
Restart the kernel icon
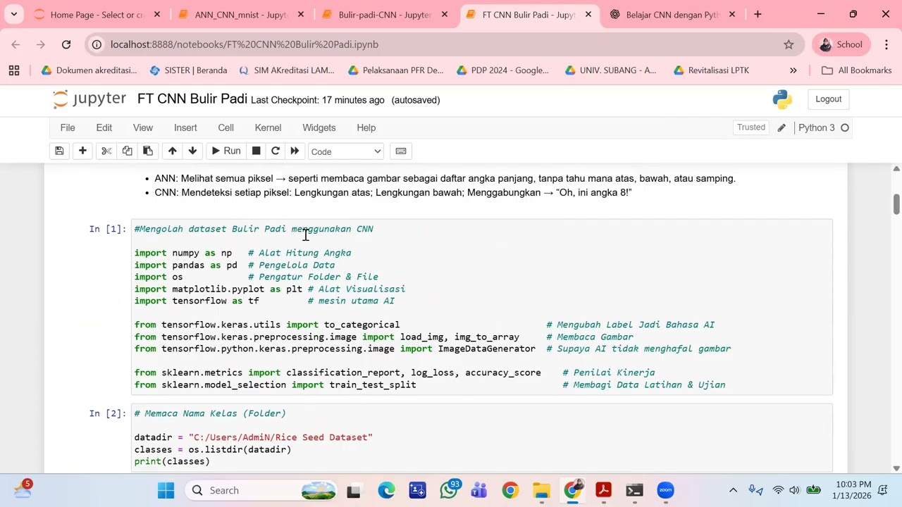click(x=276, y=151)
